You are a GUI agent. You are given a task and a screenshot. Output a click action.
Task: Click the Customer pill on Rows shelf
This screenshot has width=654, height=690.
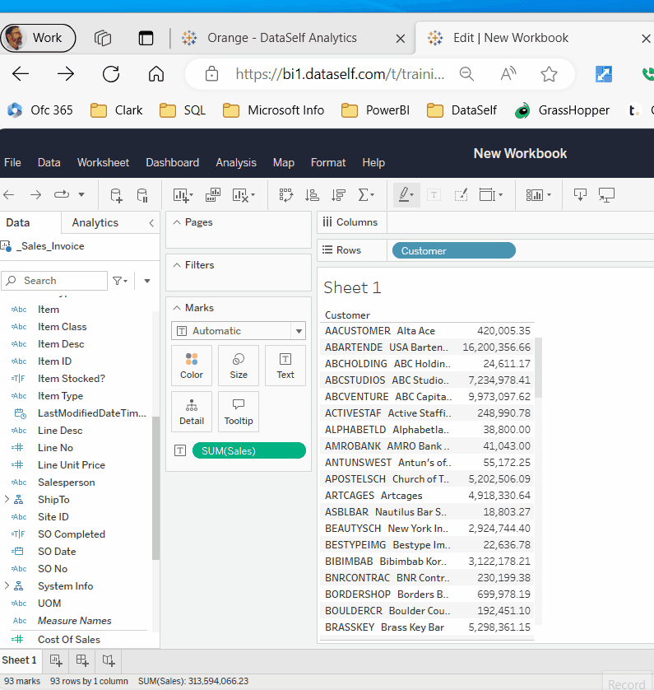(453, 251)
